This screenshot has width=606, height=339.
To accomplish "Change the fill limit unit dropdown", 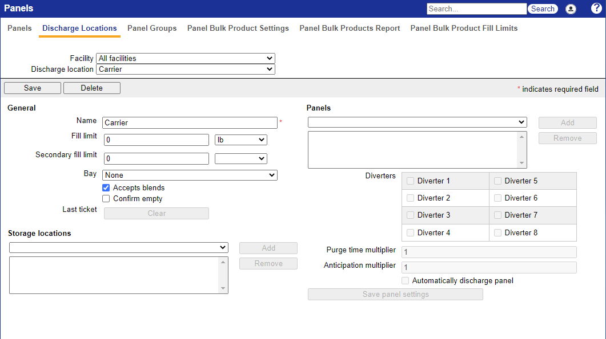I will pos(240,140).
